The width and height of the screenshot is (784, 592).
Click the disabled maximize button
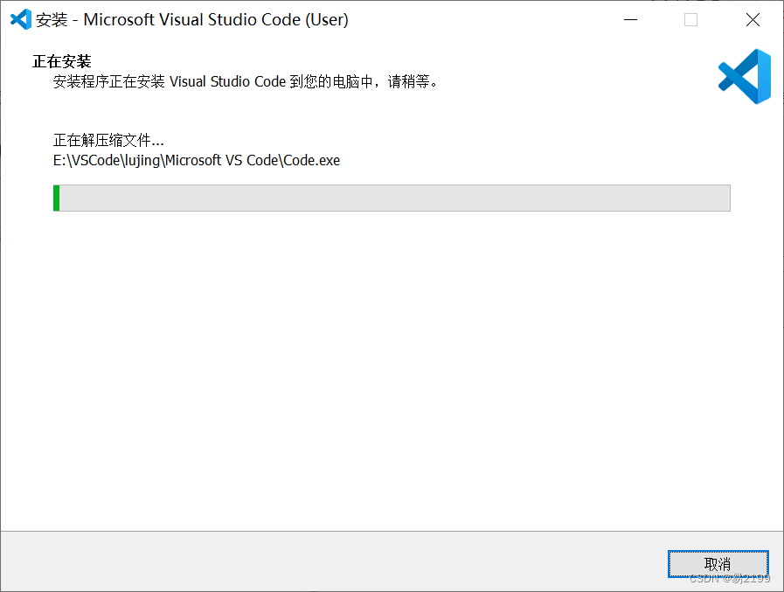point(690,19)
